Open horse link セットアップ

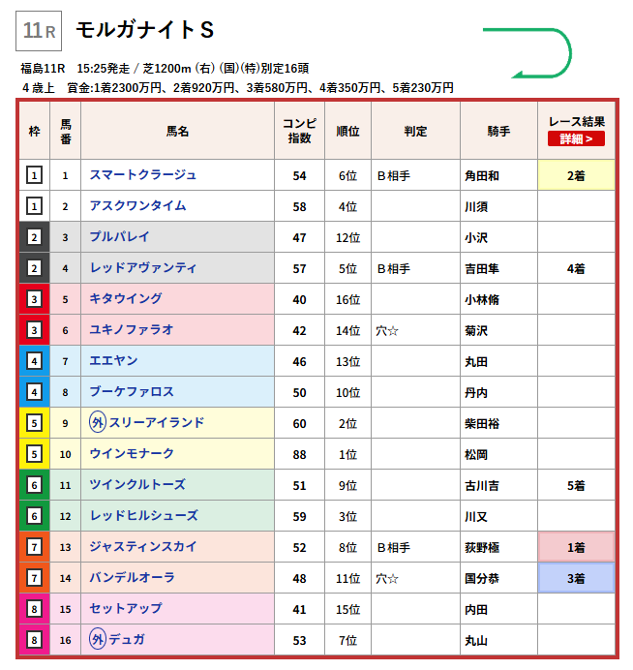click(126, 608)
